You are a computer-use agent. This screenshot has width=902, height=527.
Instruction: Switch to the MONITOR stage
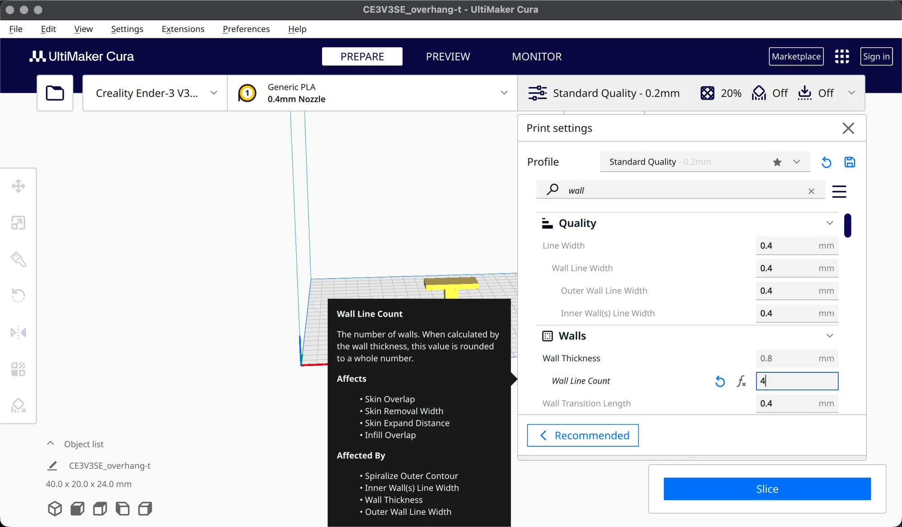[537, 56]
